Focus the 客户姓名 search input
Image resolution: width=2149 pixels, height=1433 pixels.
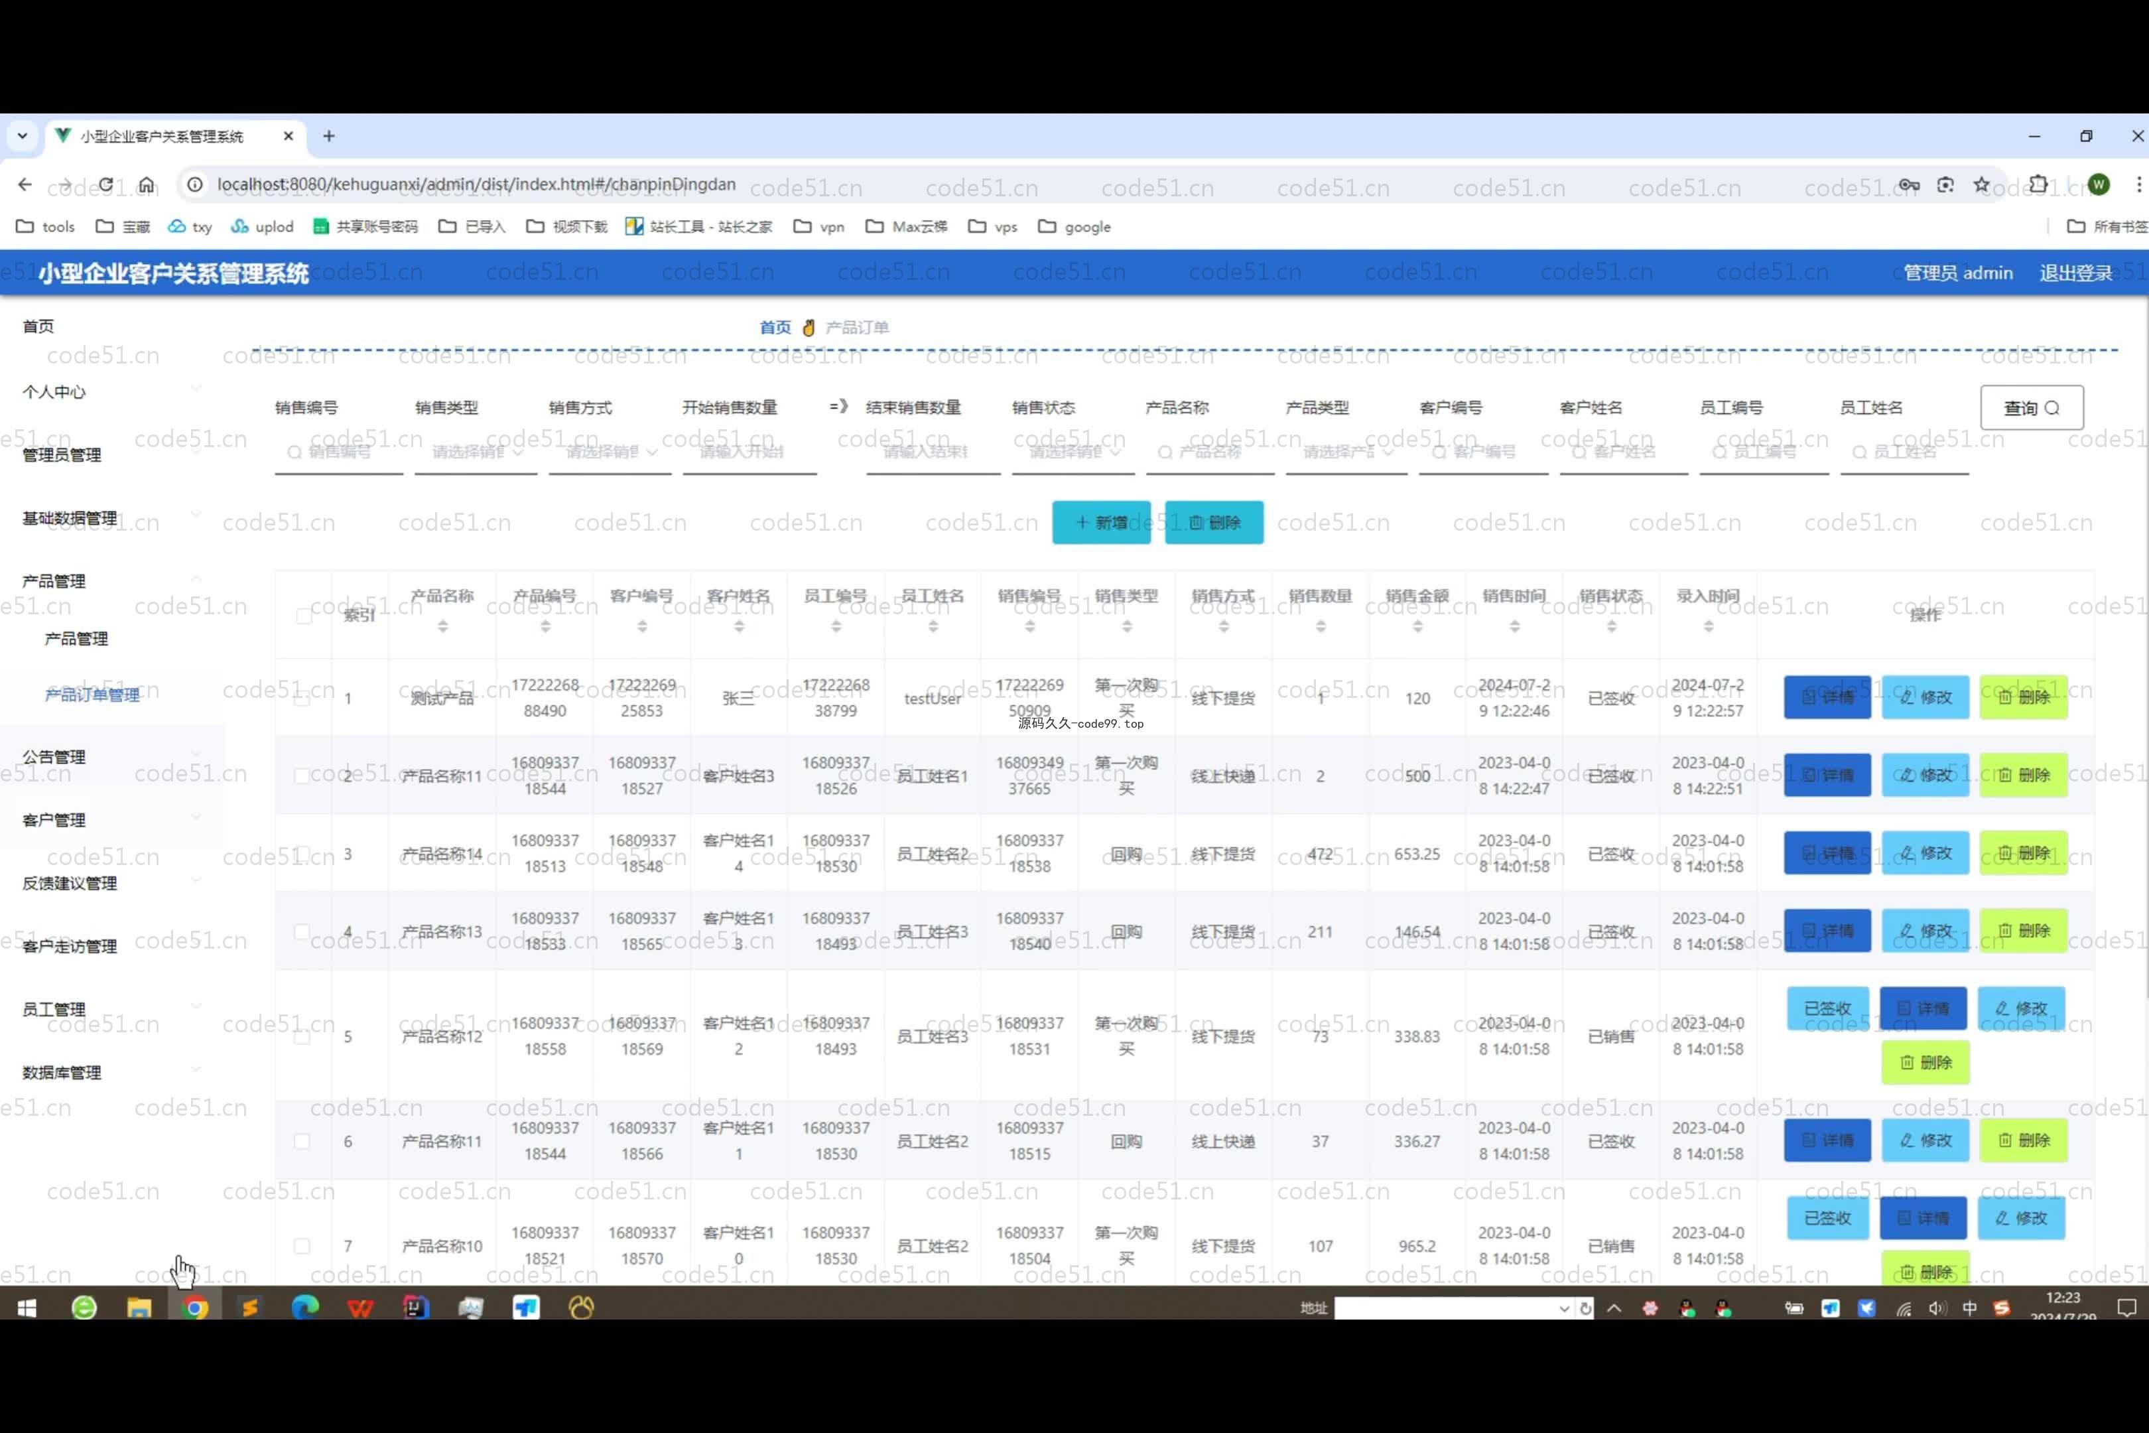pos(1624,452)
